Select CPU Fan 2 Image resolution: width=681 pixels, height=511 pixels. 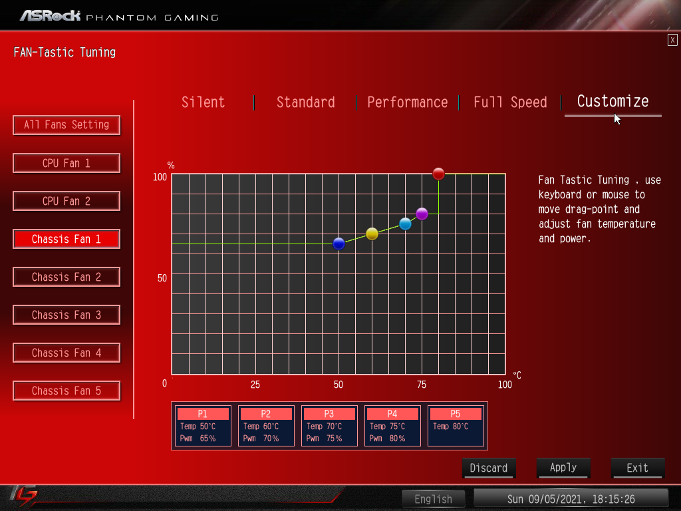coord(67,201)
